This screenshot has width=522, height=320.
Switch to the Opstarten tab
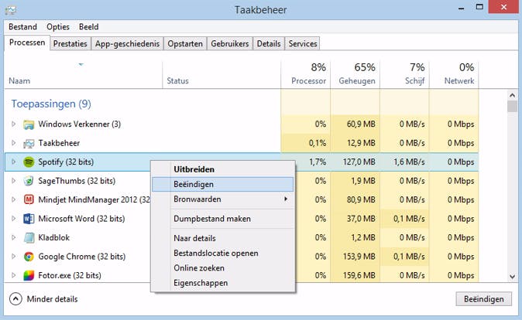point(185,44)
